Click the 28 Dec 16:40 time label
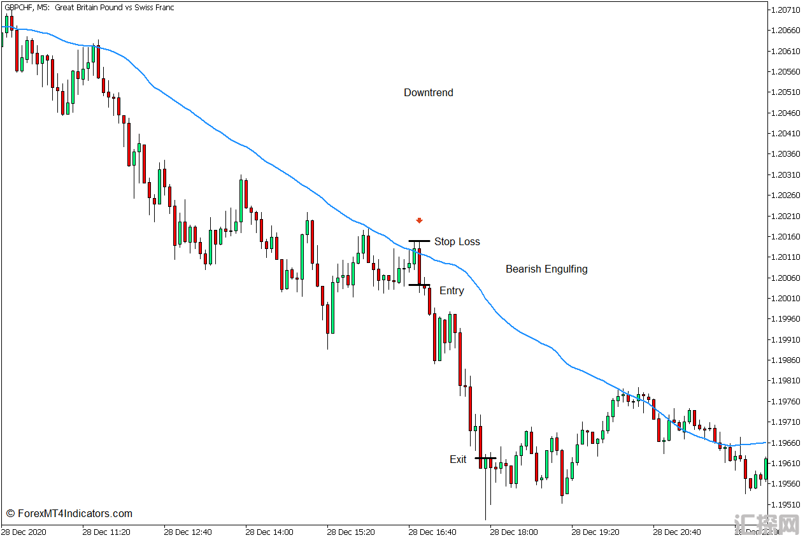 point(432,532)
